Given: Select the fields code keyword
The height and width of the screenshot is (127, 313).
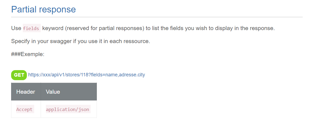Looking at the screenshot, I should tap(31, 28).
